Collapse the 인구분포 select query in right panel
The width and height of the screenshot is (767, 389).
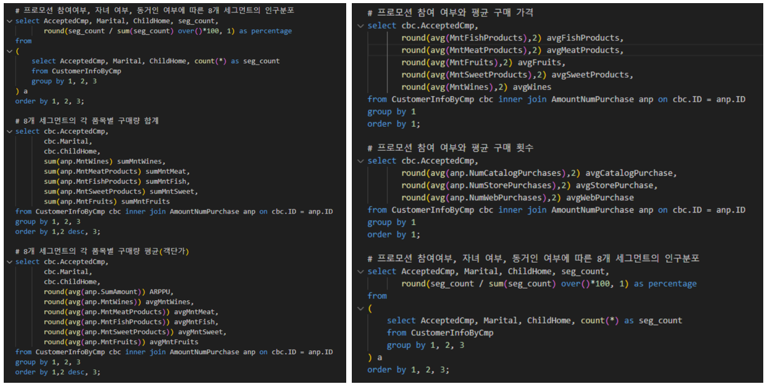(x=361, y=272)
